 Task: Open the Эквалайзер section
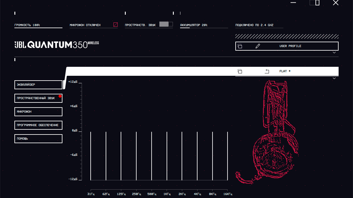38,85
